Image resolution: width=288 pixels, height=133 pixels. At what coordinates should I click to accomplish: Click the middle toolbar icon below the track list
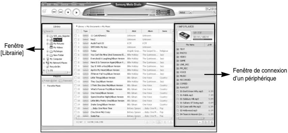pos(159,122)
